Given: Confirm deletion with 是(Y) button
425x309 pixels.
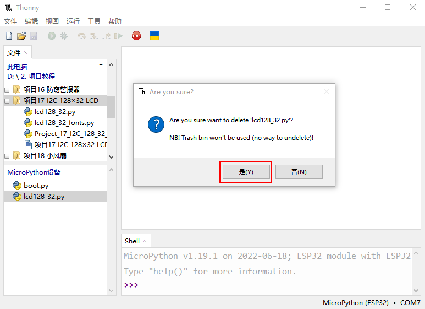Looking at the screenshot, I should pos(246,172).
